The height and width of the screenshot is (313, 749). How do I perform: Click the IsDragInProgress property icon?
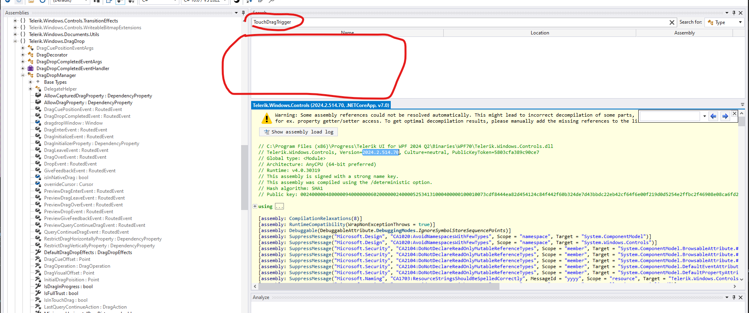click(38, 287)
